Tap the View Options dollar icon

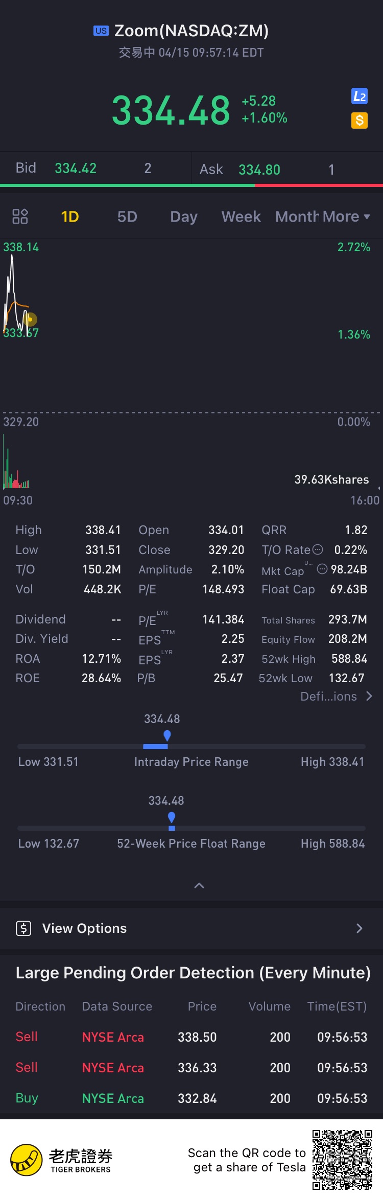click(23, 928)
